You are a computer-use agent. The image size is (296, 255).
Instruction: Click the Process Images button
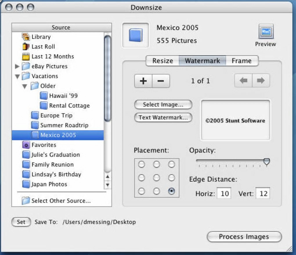tap(244, 237)
